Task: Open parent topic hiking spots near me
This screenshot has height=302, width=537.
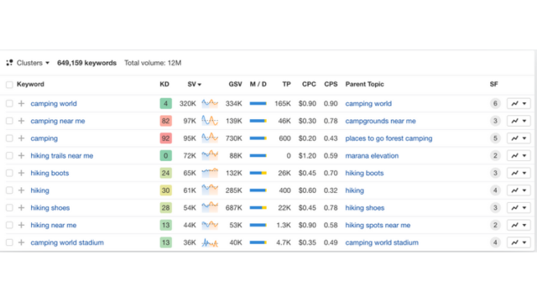Action: point(378,225)
